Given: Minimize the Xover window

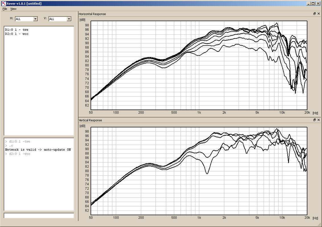Looking at the screenshot, I should (x=309, y=3).
